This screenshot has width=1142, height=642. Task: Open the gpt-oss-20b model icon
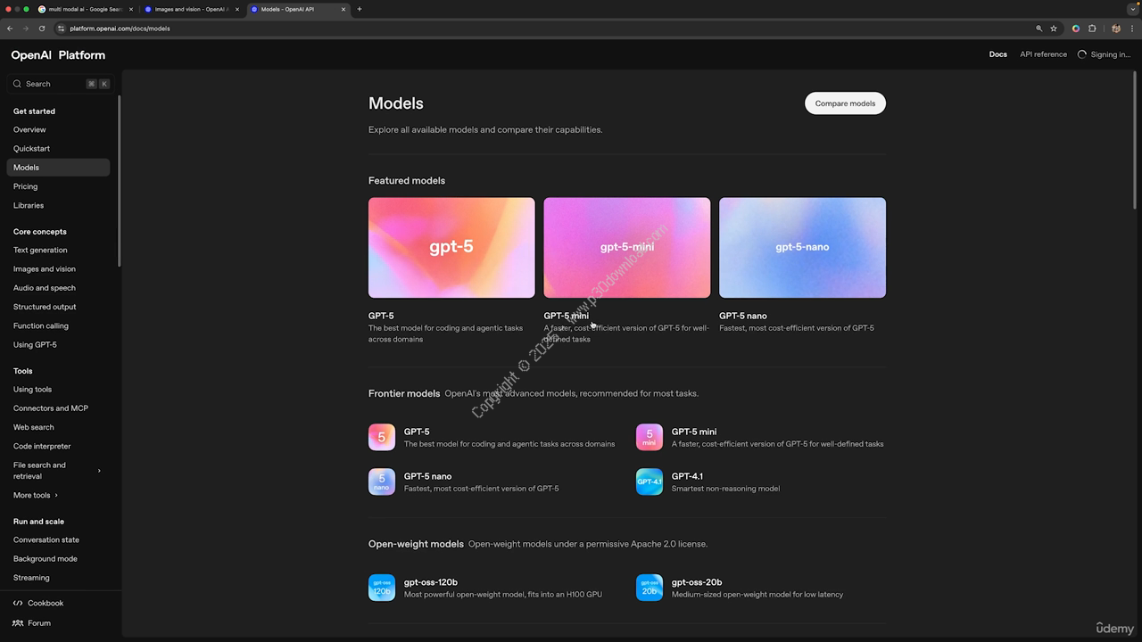point(650,588)
